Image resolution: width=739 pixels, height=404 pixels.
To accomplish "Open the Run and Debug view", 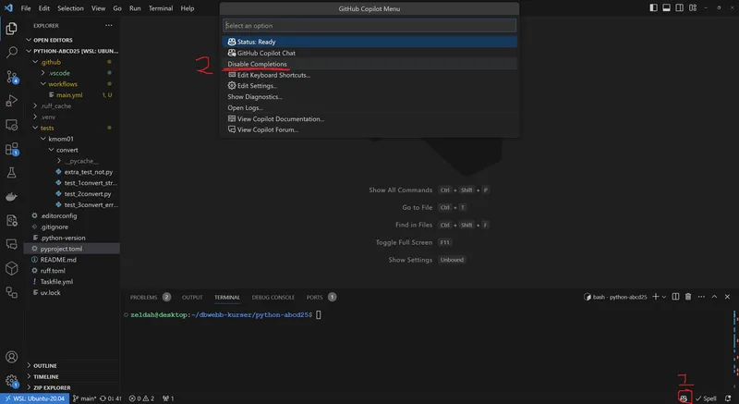I will point(11,101).
